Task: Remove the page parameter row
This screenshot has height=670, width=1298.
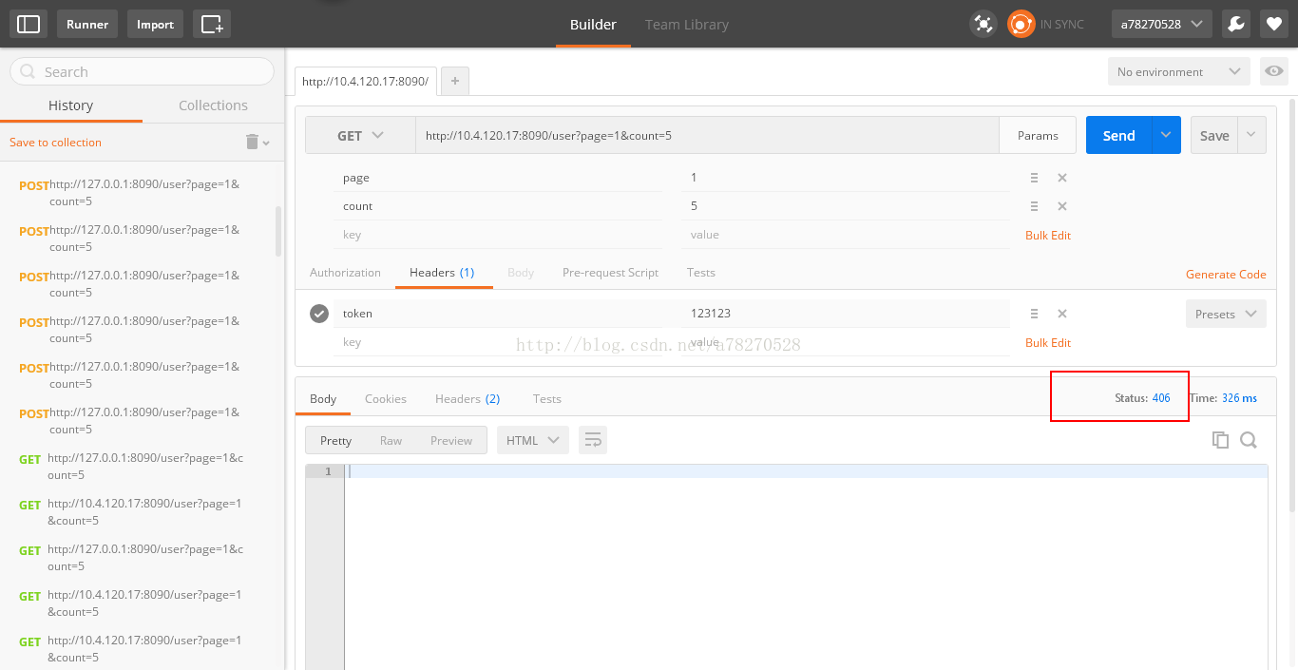Action: click(x=1062, y=178)
